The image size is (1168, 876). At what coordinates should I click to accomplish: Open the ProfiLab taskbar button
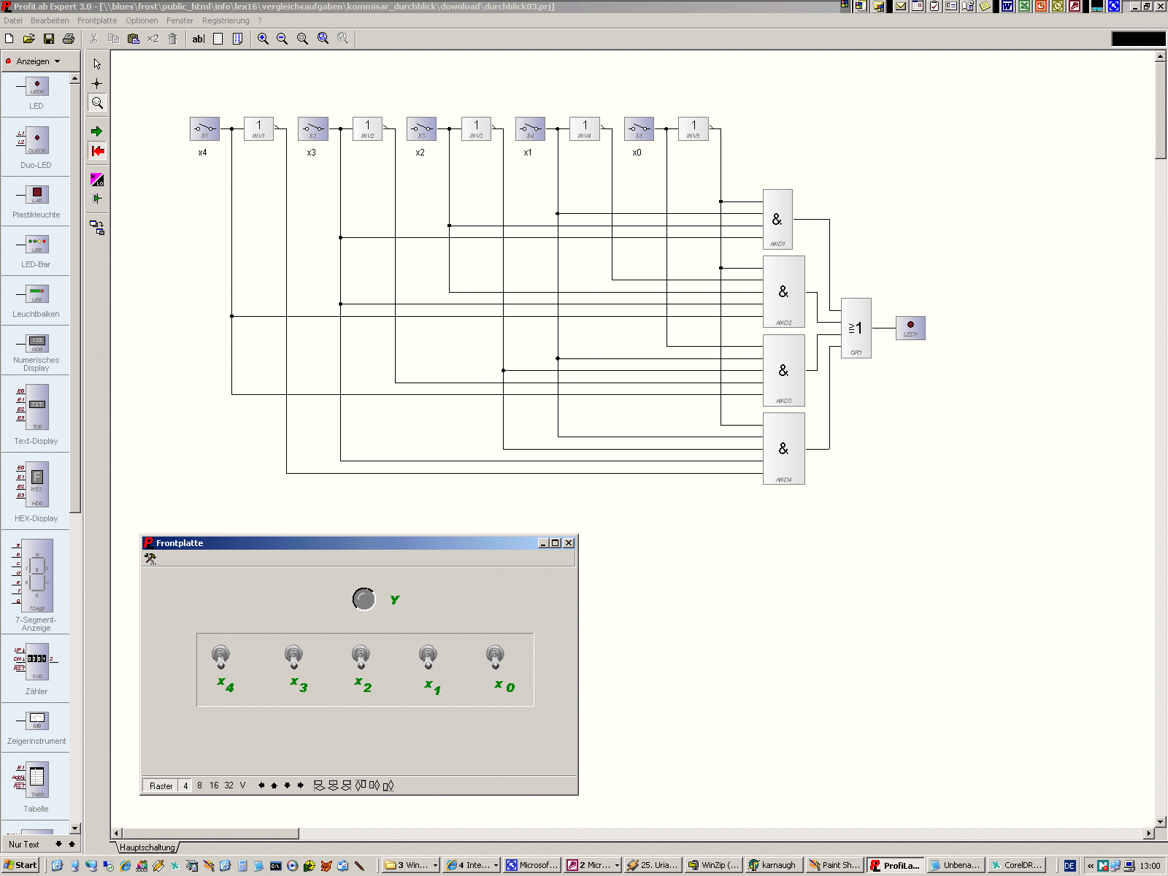click(x=896, y=865)
